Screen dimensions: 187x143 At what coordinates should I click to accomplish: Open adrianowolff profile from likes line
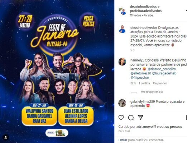(146, 127)
